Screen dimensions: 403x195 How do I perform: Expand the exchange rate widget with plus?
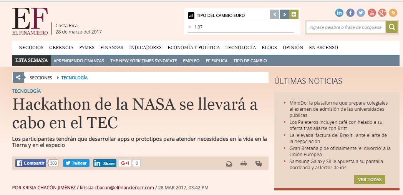tap(294, 15)
